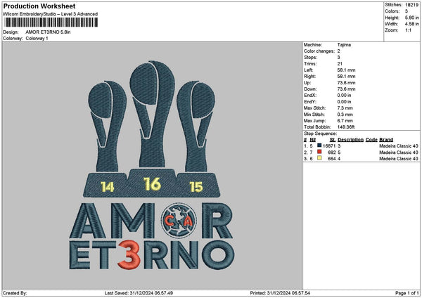Click the dark blue color swatch in stop sequence
The width and height of the screenshot is (422, 298).
tap(319, 145)
